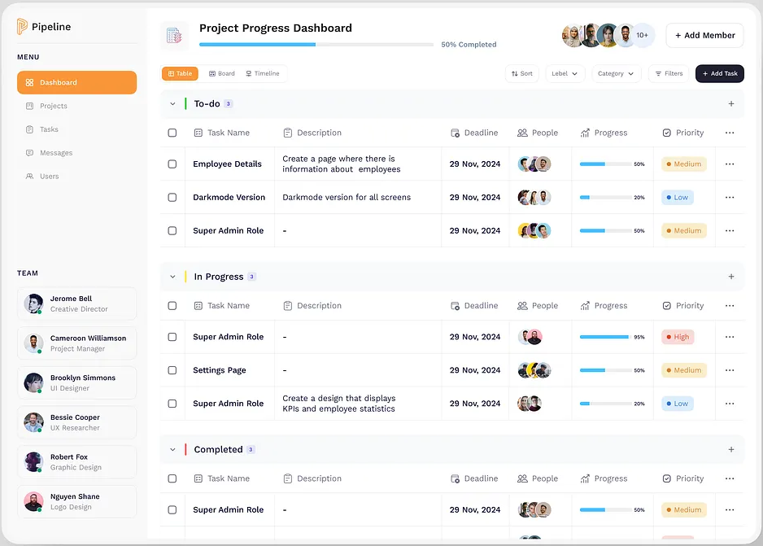The image size is (763, 546).
Task: Open the Lebel dropdown
Action: pos(565,74)
